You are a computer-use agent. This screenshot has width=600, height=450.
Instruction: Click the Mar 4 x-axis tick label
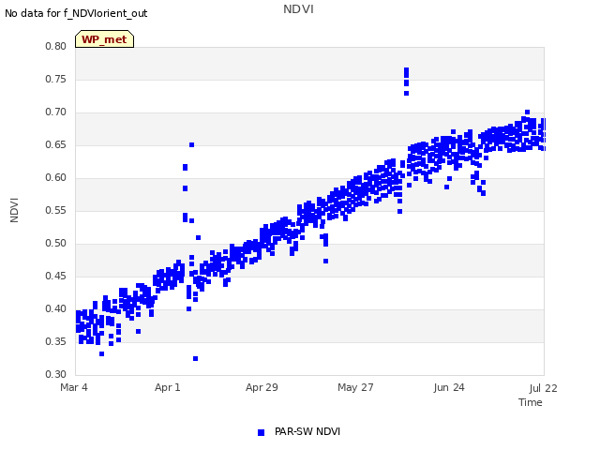coord(74,387)
